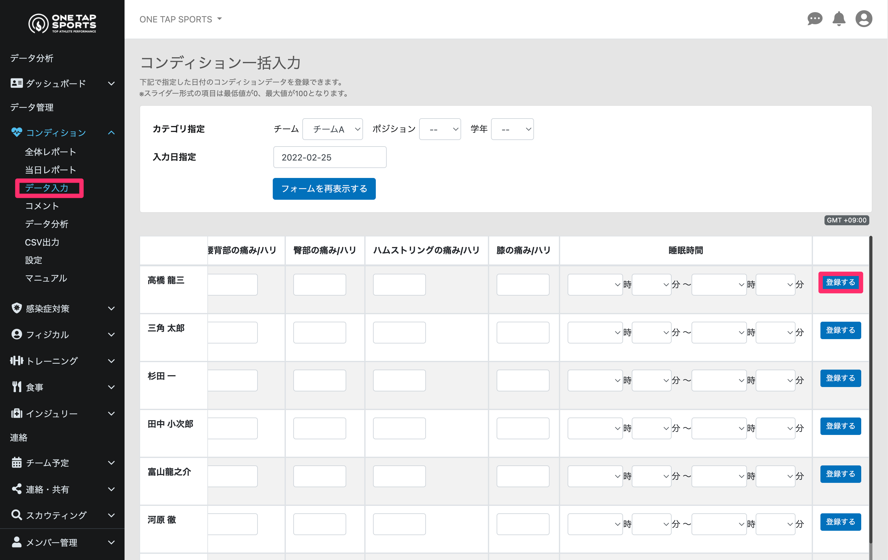Screen dimensions: 888x560
Task: Expand the ダッシュボード menu chevron
Action: (x=111, y=84)
